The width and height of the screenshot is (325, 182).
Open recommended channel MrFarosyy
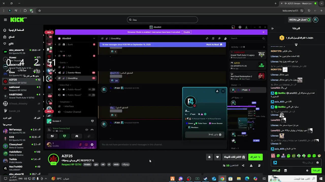click(x=22, y=131)
